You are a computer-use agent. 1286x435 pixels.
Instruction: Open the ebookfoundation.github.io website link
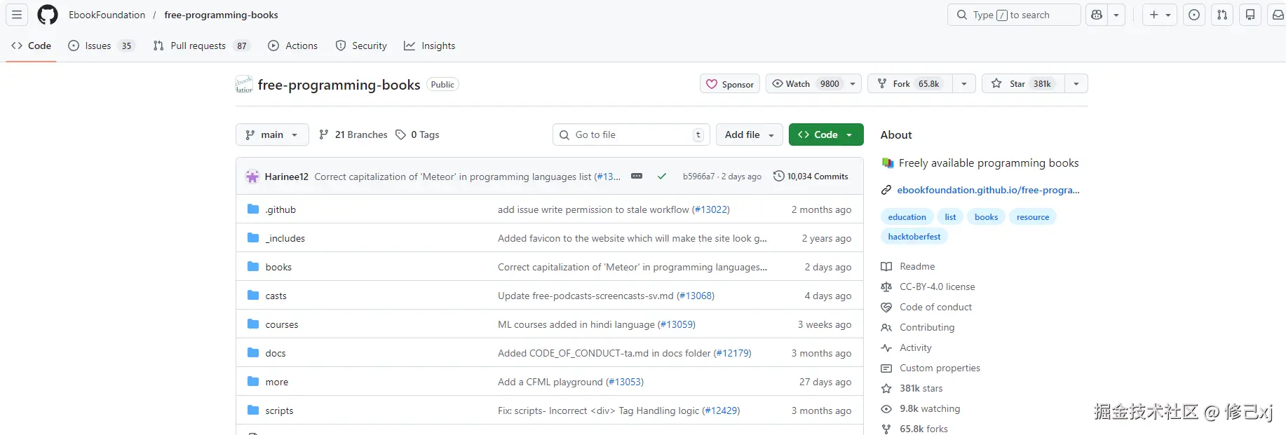987,190
